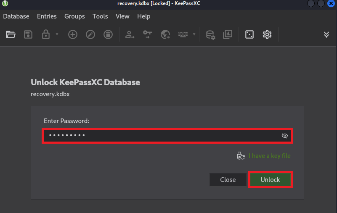
Task: Click the Edit Entry pencil icon
Action: point(90,34)
